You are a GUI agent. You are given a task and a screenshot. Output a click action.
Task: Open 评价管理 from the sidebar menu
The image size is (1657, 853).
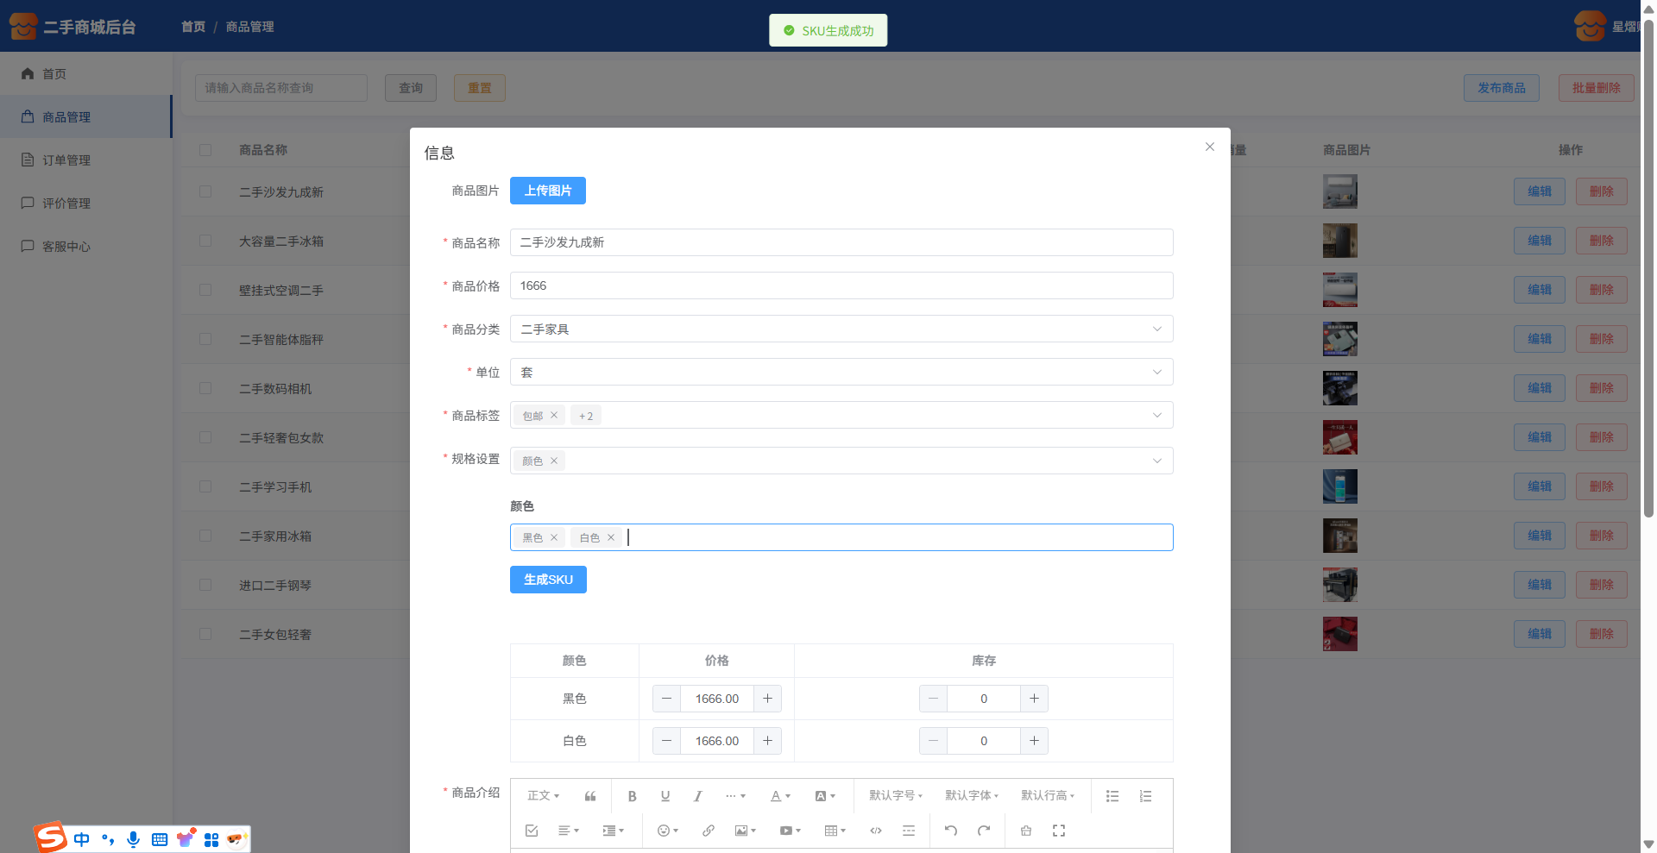[x=66, y=203]
